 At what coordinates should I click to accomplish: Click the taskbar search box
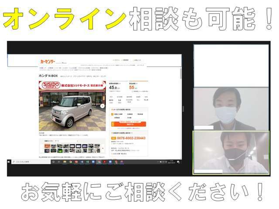pyautogui.click(x=31, y=162)
